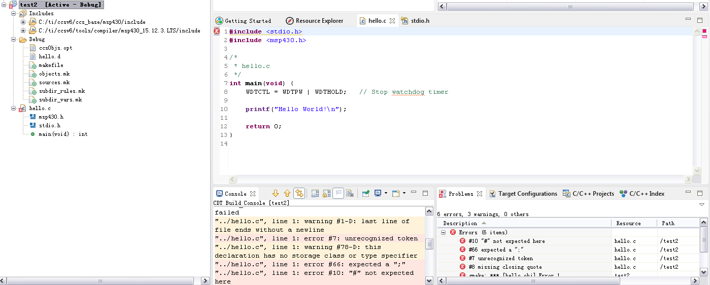Click the red error icon beside "#7 unrecognized token"
The height and width of the screenshot is (285, 710).
coord(462,258)
